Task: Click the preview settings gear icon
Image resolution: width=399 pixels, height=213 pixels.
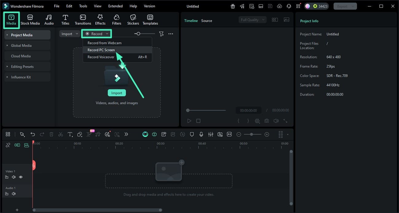Action: [x=257, y=121]
